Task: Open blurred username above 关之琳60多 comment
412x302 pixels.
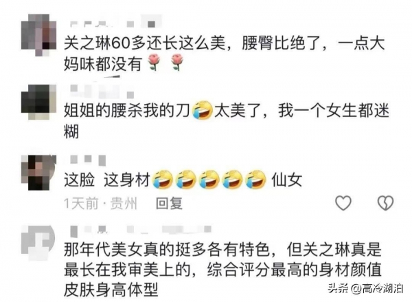Action: coord(113,24)
